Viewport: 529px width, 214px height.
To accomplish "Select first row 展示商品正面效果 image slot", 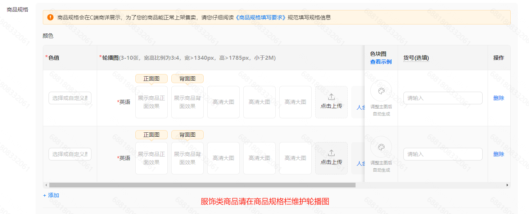I will coord(152,102).
